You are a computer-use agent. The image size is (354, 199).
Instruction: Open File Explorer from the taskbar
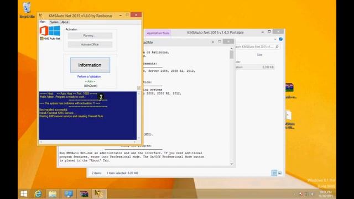click(53, 194)
